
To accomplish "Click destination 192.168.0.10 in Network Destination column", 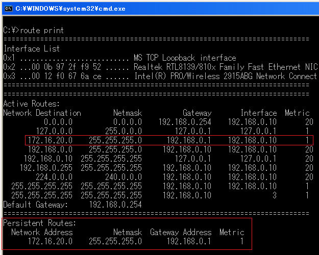I will [48, 159].
